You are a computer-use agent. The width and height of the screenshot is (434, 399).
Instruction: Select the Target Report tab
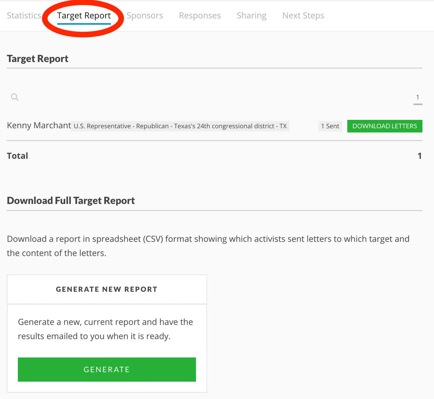tap(84, 16)
